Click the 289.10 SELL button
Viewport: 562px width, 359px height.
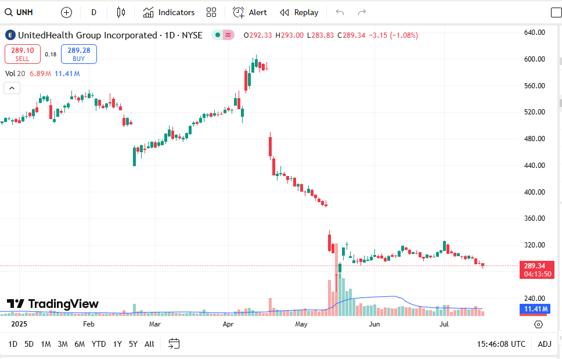[x=23, y=54]
